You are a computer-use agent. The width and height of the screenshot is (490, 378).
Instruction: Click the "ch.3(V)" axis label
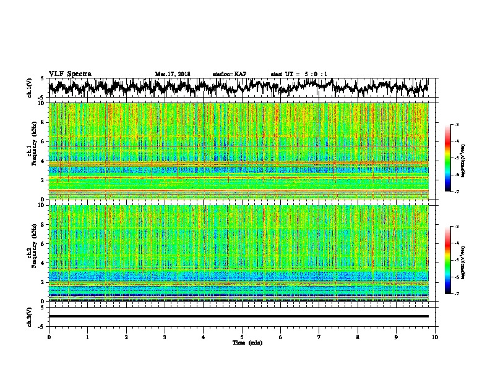click(30, 317)
